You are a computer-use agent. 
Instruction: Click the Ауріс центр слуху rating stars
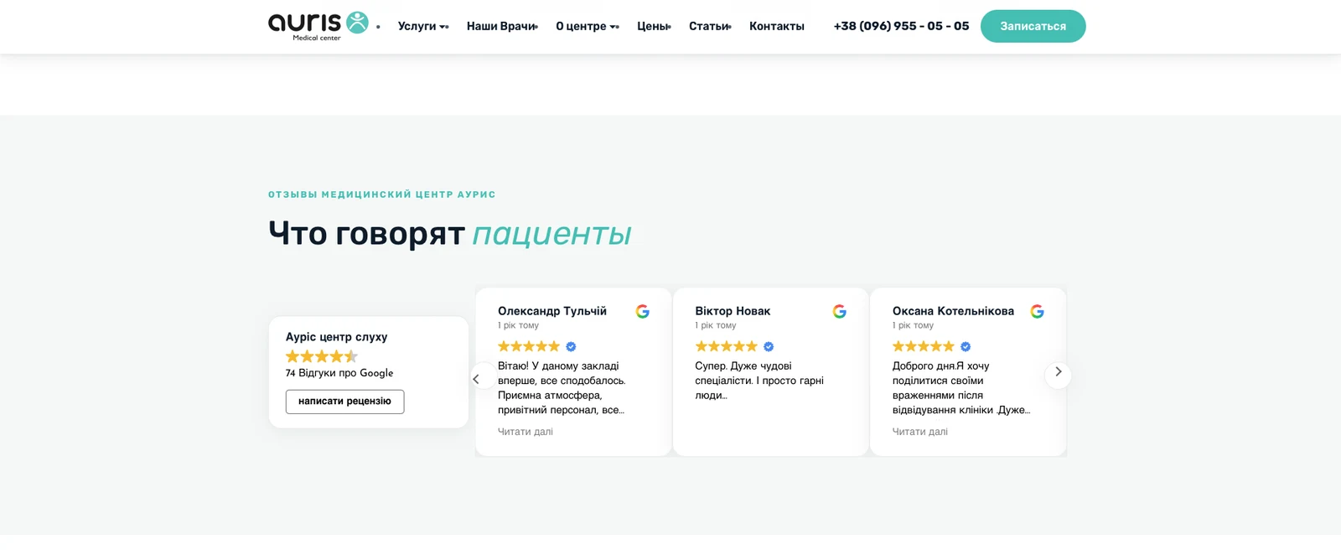322,355
